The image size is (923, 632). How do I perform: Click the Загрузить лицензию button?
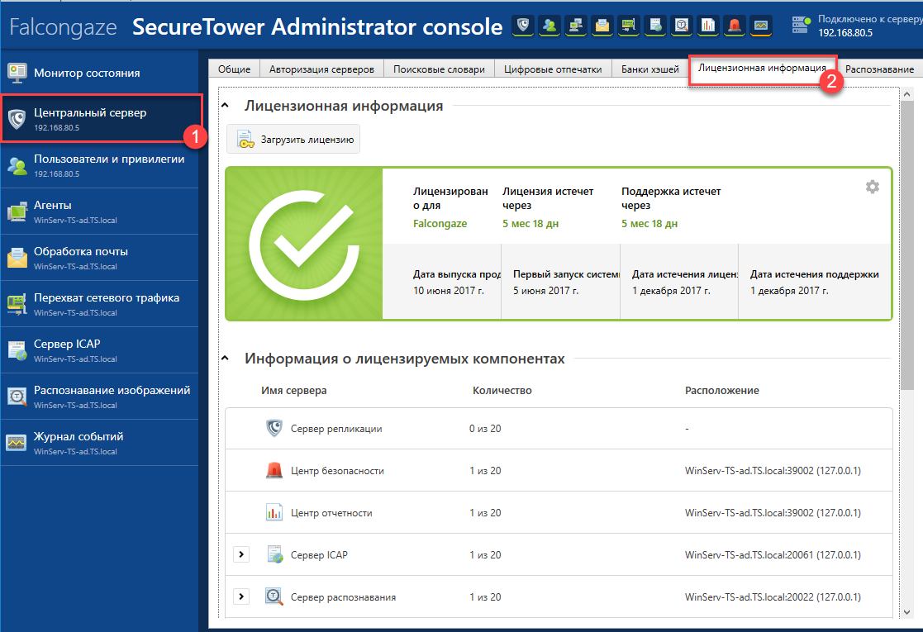293,140
